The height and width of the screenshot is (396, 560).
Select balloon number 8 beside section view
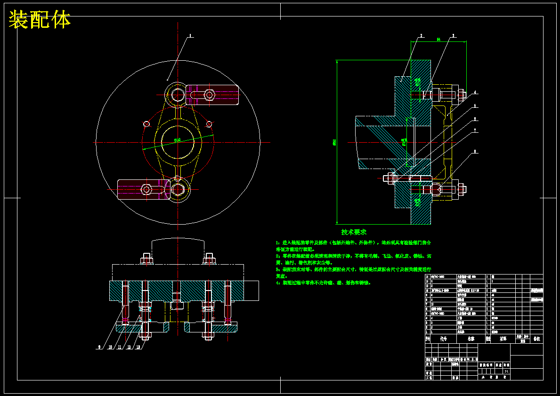point(475,152)
